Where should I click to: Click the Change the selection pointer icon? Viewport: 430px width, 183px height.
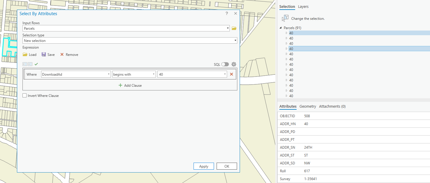pyautogui.click(x=285, y=18)
